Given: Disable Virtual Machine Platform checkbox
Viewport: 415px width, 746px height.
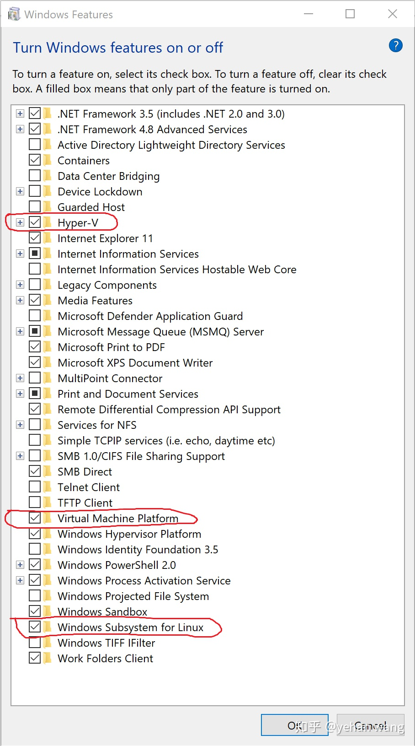Looking at the screenshot, I should 35,518.
